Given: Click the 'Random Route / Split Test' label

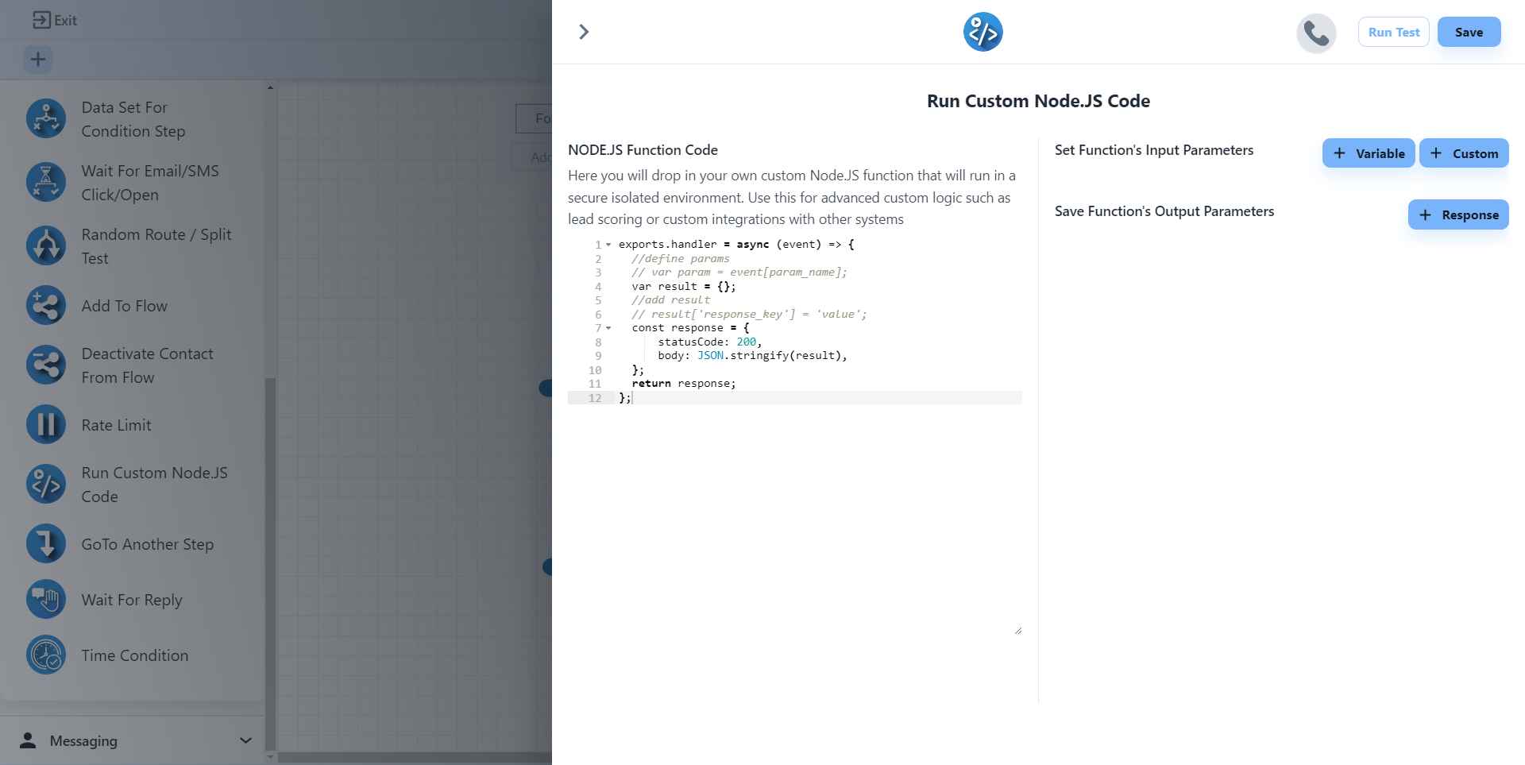Looking at the screenshot, I should [x=156, y=246].
